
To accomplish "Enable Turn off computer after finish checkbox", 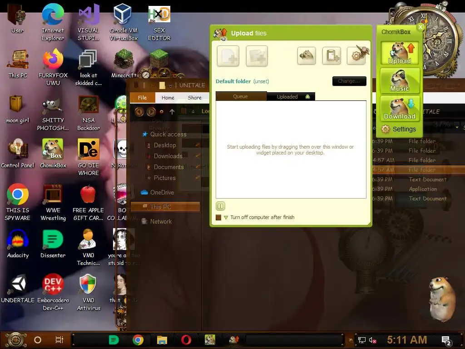I will point(218,218).
